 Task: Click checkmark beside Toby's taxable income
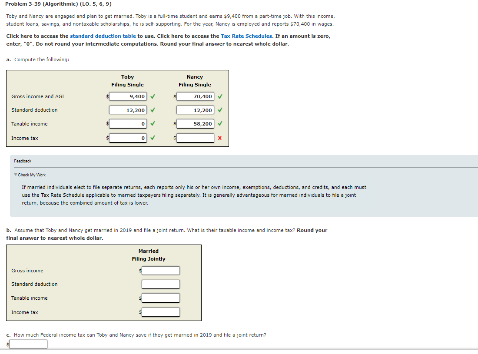[x=152, y=124]
